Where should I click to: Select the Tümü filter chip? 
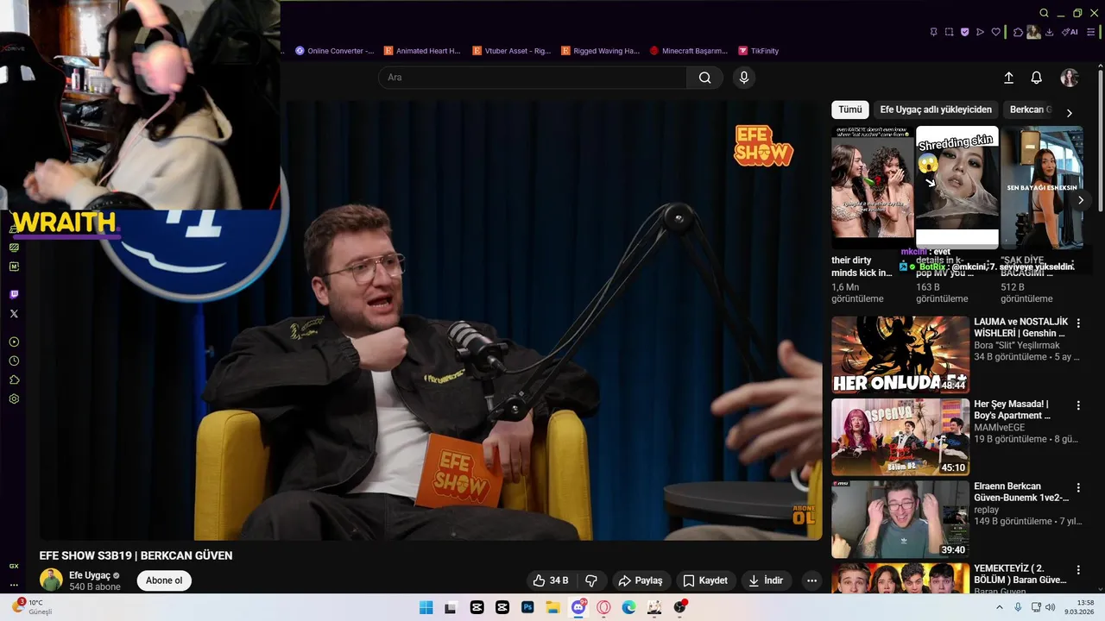coord(850,110)
